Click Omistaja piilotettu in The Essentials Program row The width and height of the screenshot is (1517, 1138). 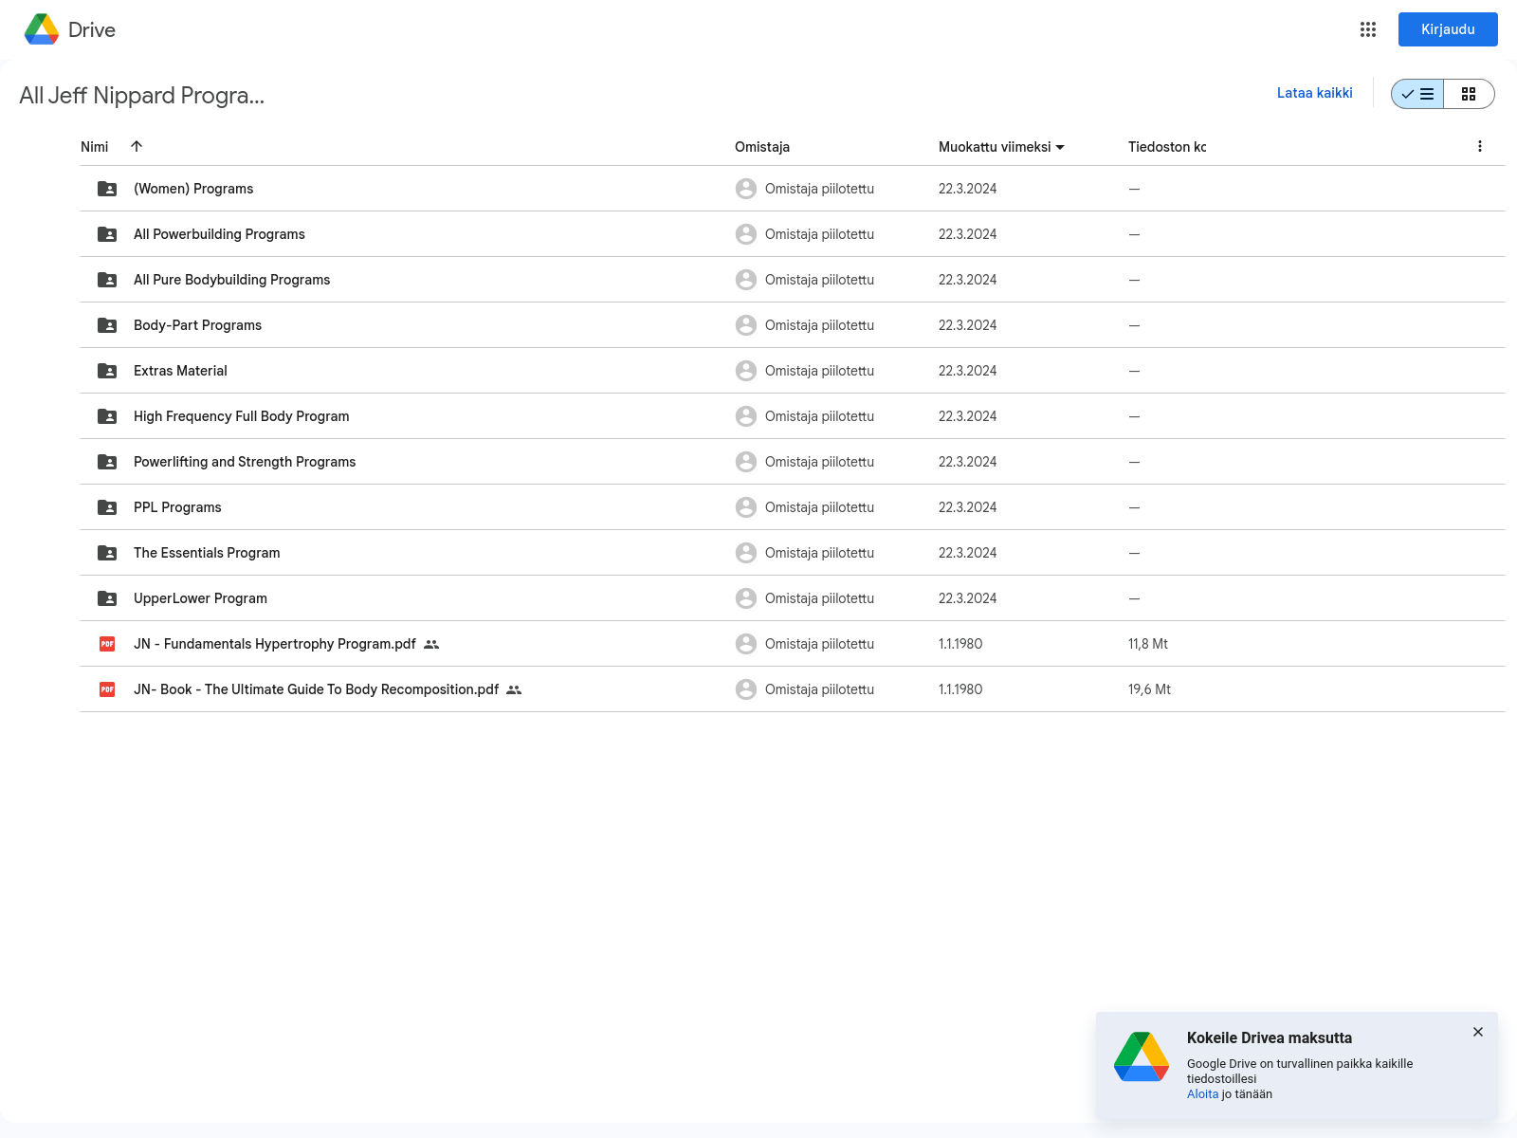819,553
